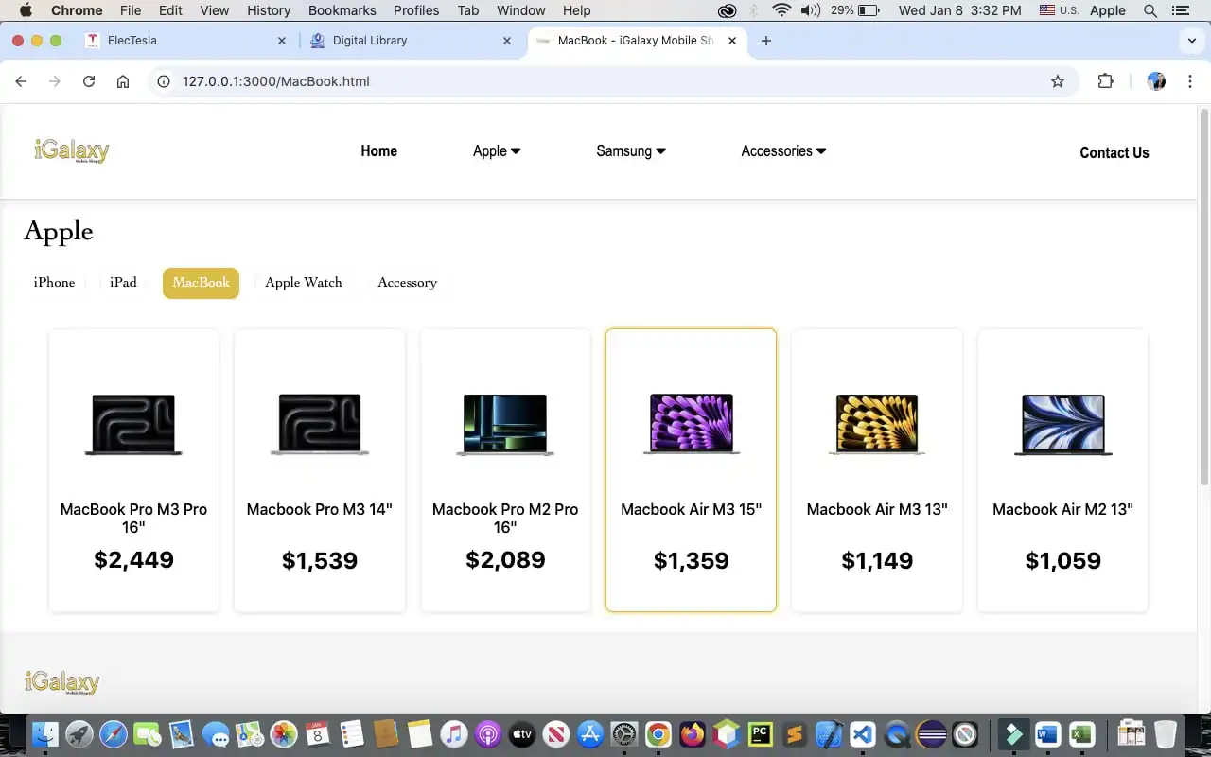Open the Bookmarks menu in menu bar
Screen dimensions: 1211x757
[342, 10]
